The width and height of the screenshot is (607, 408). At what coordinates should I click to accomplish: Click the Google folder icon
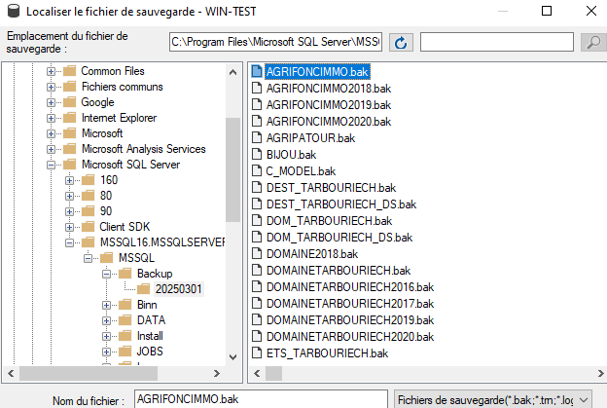(x=69, y=102)
